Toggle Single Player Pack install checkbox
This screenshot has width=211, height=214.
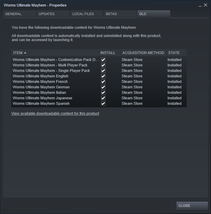click(x=103, y=71)
